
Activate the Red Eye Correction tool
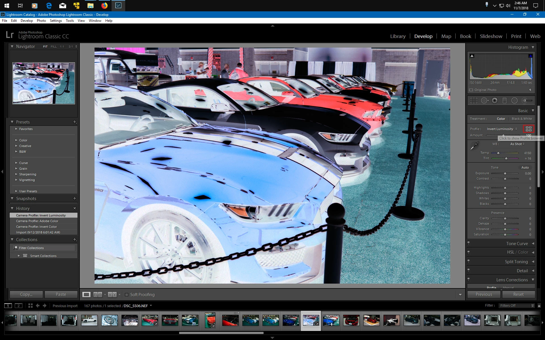494,100
